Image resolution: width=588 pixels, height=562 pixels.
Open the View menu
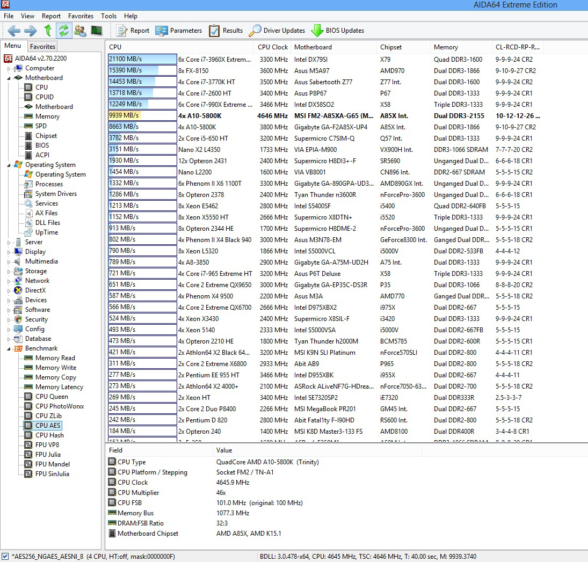[27, 16]
